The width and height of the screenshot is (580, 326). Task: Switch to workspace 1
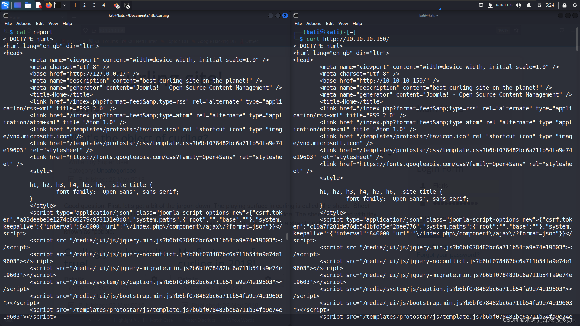coord(75,5)
